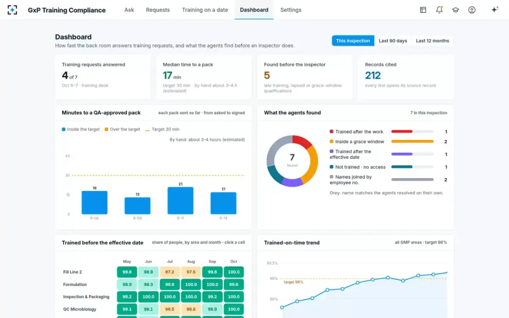509x318 pixels.
Task: Click 'Fill Line 2' row label
Action: click(x=73, y=272)
